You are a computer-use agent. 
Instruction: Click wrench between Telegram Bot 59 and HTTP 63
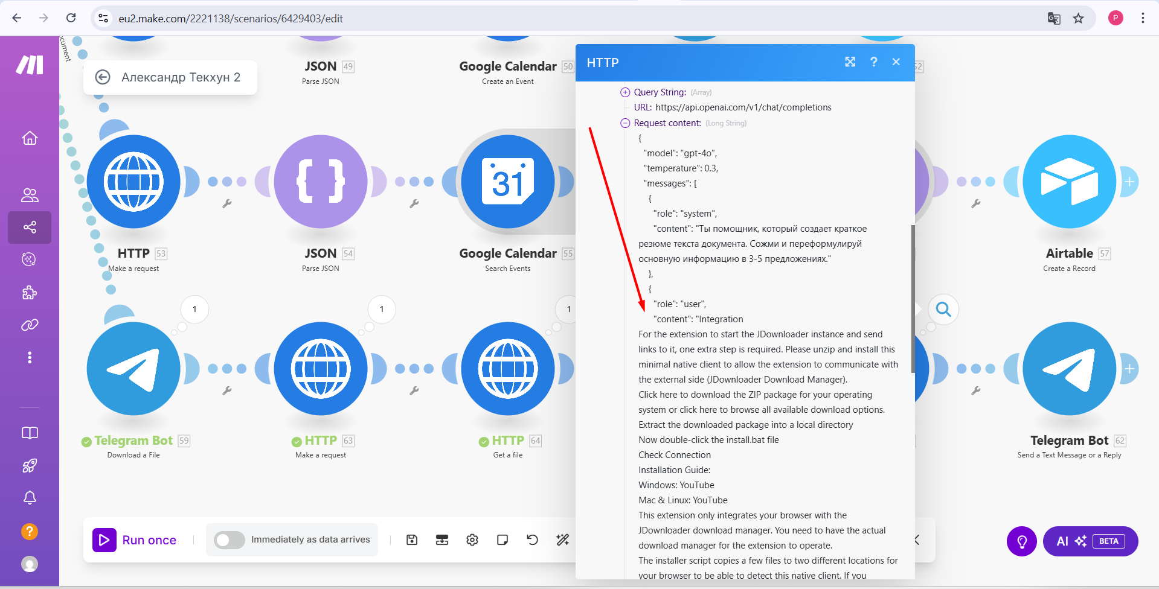(227, 391)
